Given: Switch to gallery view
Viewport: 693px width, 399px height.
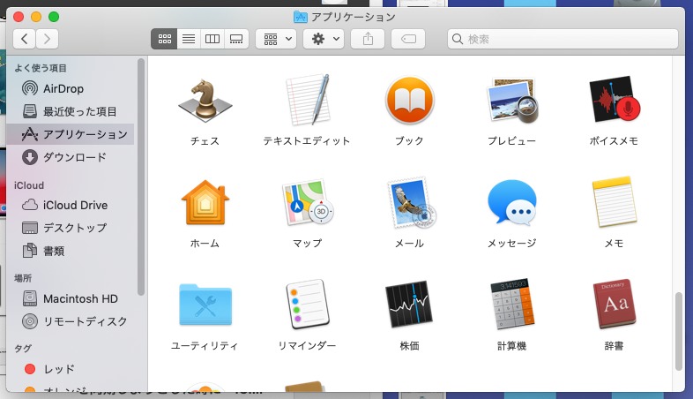Looking at the screenshot, I should 236,39.
